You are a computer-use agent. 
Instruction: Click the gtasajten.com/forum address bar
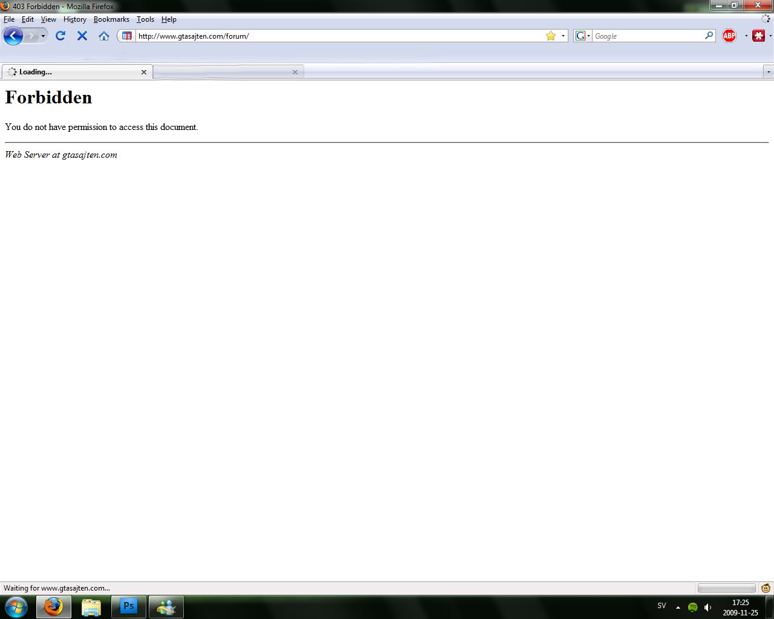pyautogui.click(x=339, y=36)
